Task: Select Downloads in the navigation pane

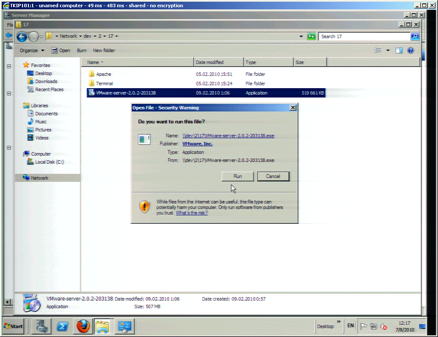Action: pyautogui.click(x=42, y=81)
